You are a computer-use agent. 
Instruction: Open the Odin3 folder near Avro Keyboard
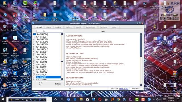45,16
